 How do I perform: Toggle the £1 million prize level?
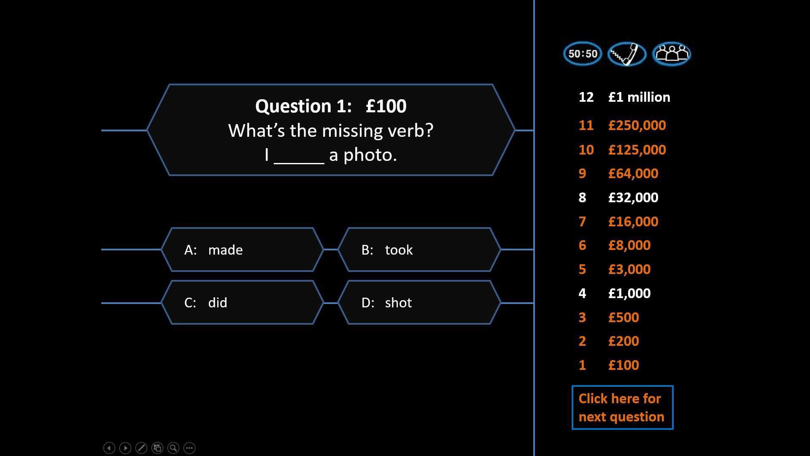[639, 97]
